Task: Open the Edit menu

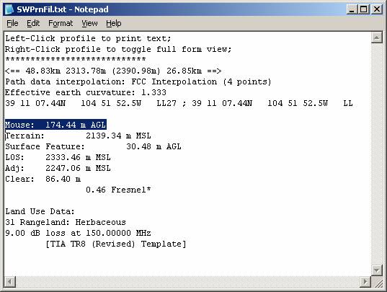Action: [x=33, y=23]
